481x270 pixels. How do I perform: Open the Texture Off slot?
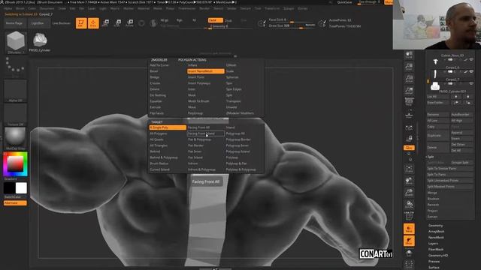(15, 115)
